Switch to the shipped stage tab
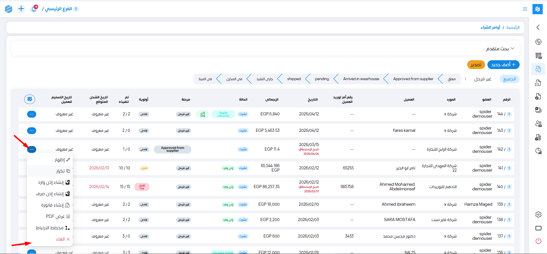The image size is (547, 254). 294,79
